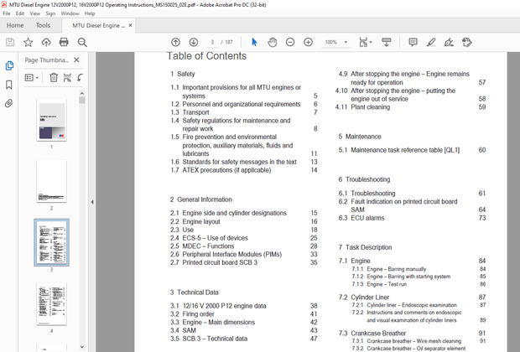Select page 2 thumbnail

coord(51,181)
